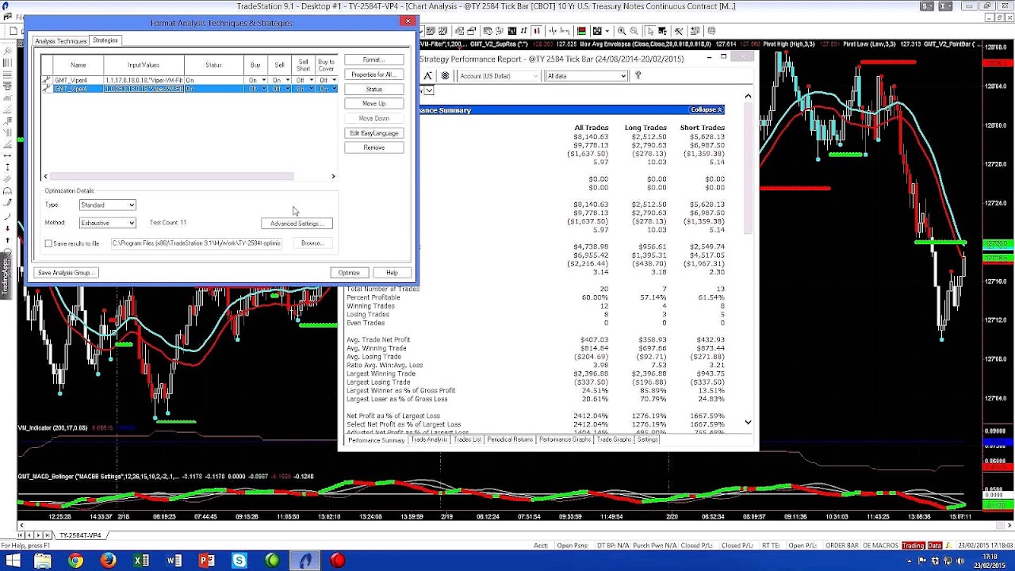Toggle the Trading indicator in the status bar
Viewport: 1015px width, 571px height.
pos(913,545)
